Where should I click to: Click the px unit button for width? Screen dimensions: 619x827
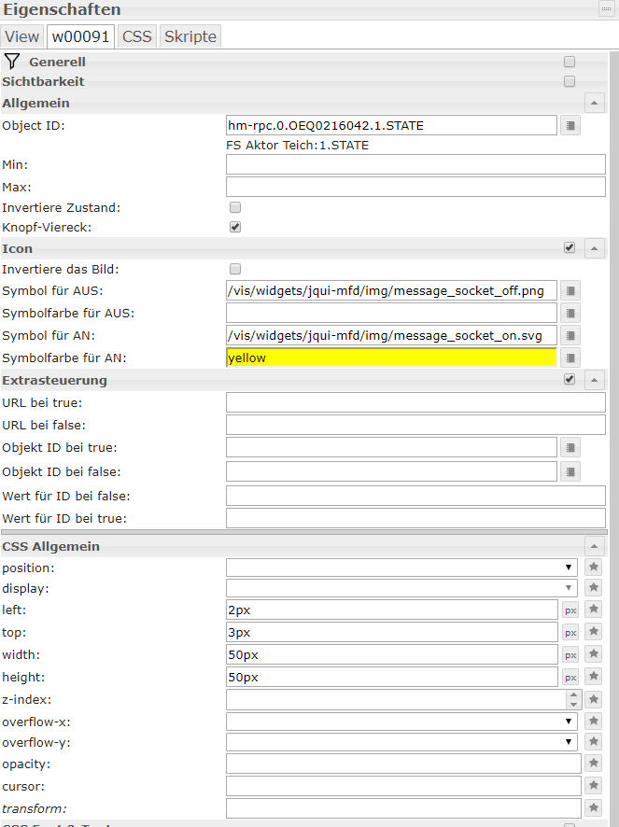coord(570,655)
